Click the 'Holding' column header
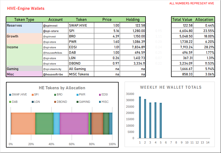 click(x=133, y=20)
